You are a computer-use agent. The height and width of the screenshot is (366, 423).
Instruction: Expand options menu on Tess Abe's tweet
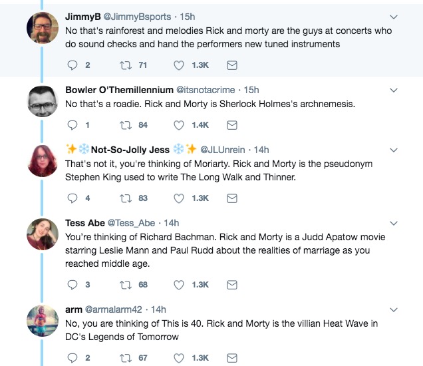393,223
